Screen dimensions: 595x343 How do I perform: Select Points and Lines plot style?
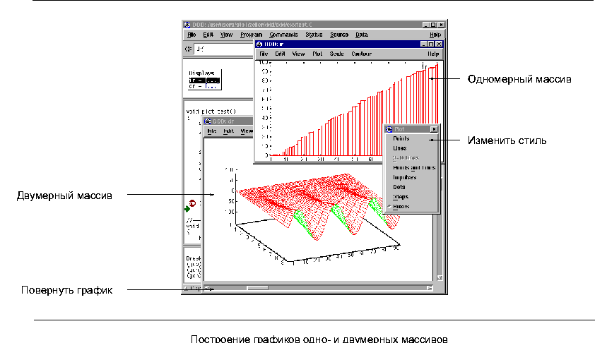pos(413,167)
